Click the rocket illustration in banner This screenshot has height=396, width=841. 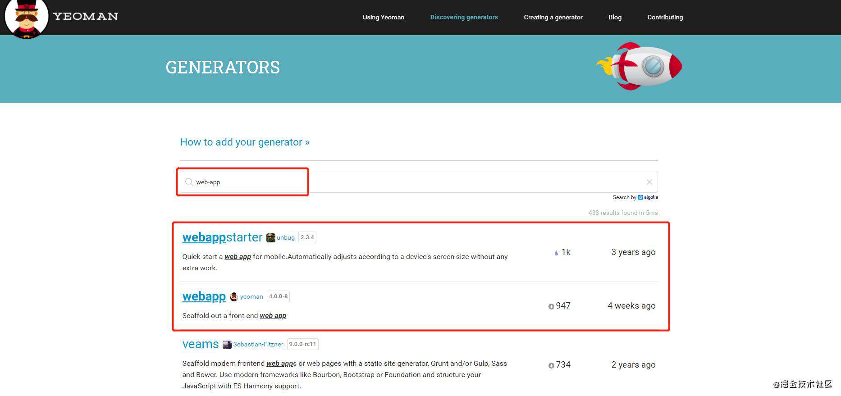pyautogui.click(x=639, y=66)
